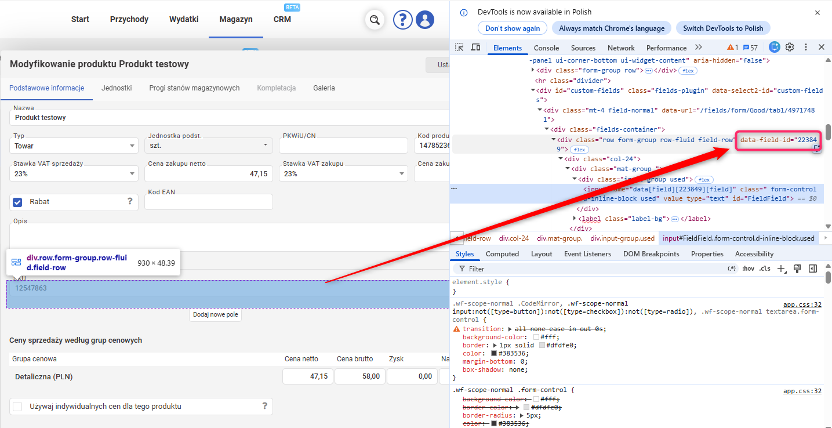Switch to the Event Listeners pane tab
The height and width of the screenshot is (428, 832).
[587, 254]
